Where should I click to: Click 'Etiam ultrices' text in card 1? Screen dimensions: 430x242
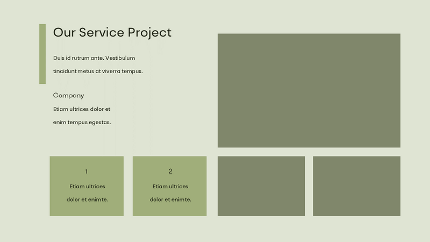pyautogui.click(x=87, y=186)
